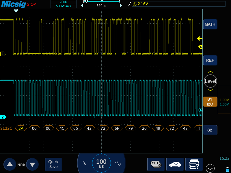Select the channel 2 ground marker
This screenshot has width=231, height=173.
[3, 117]
